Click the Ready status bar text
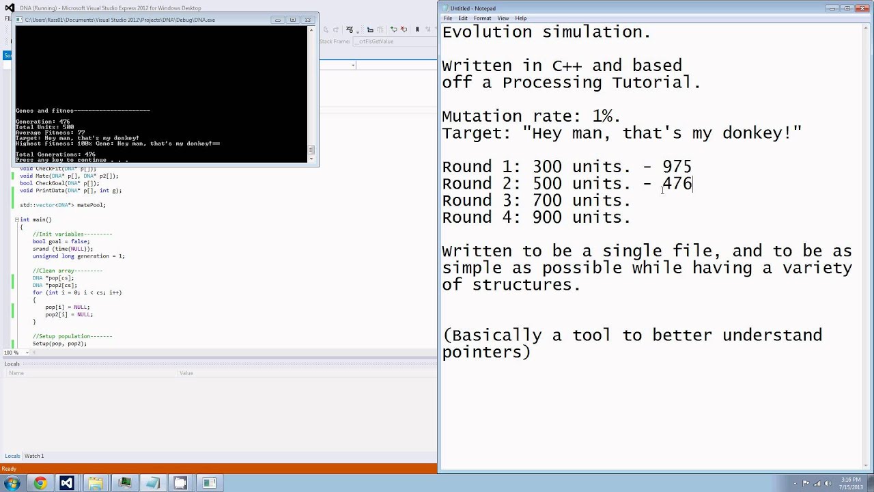The width and height of the screenshot is (874, 492). [9, 468]
